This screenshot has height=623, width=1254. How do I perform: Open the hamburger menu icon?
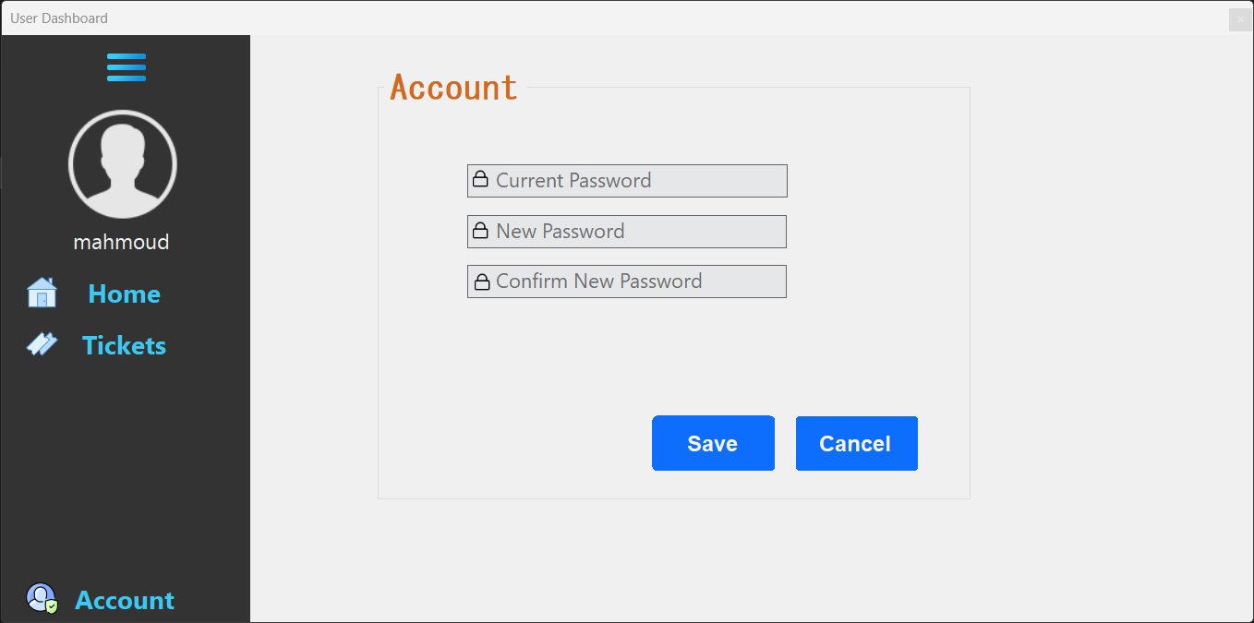pos(126,66)
